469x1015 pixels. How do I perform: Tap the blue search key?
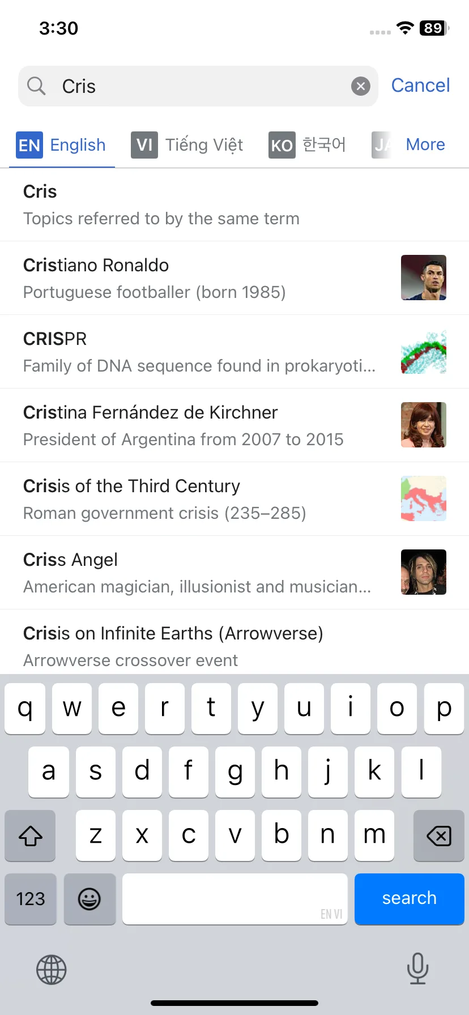point(410,899)
